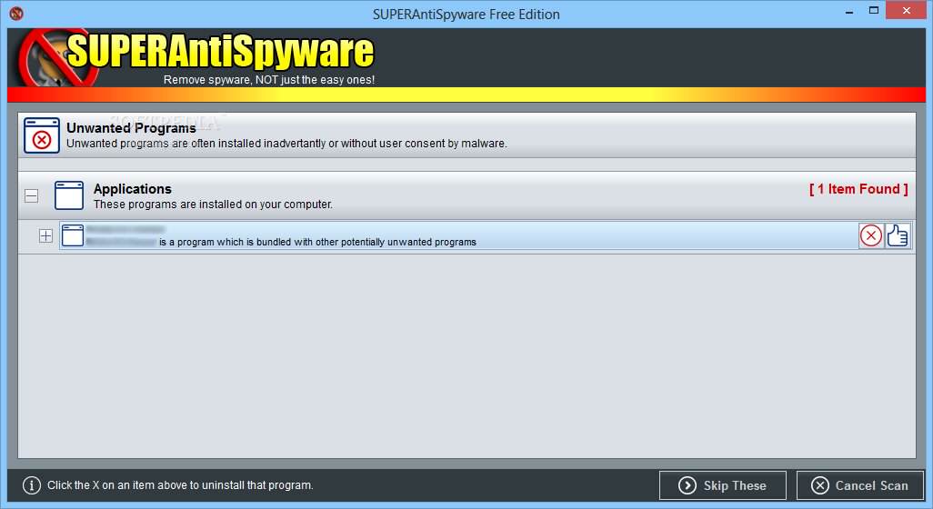Click the Unwanted Programs heading text

coord(131,128)
